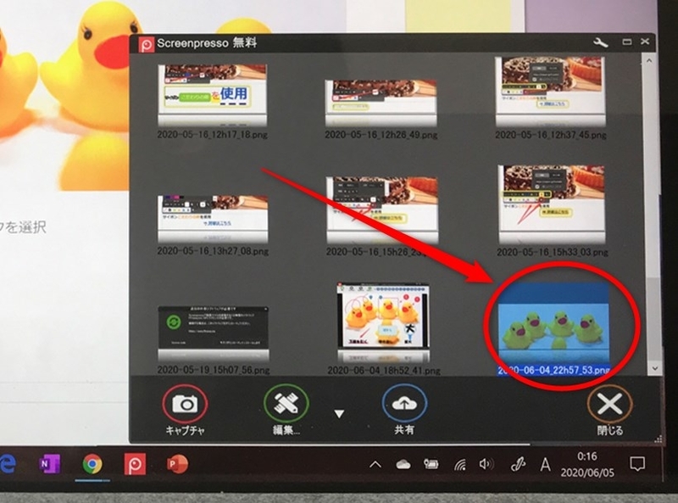Select thumbnail 2020-06-04_18h52_41.png
This screenshot has width=678, height=503.
coord(383,322)
